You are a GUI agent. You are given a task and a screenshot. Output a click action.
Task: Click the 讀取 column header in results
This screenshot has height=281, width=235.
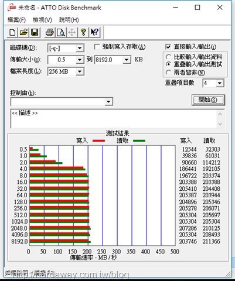(209, 140)
